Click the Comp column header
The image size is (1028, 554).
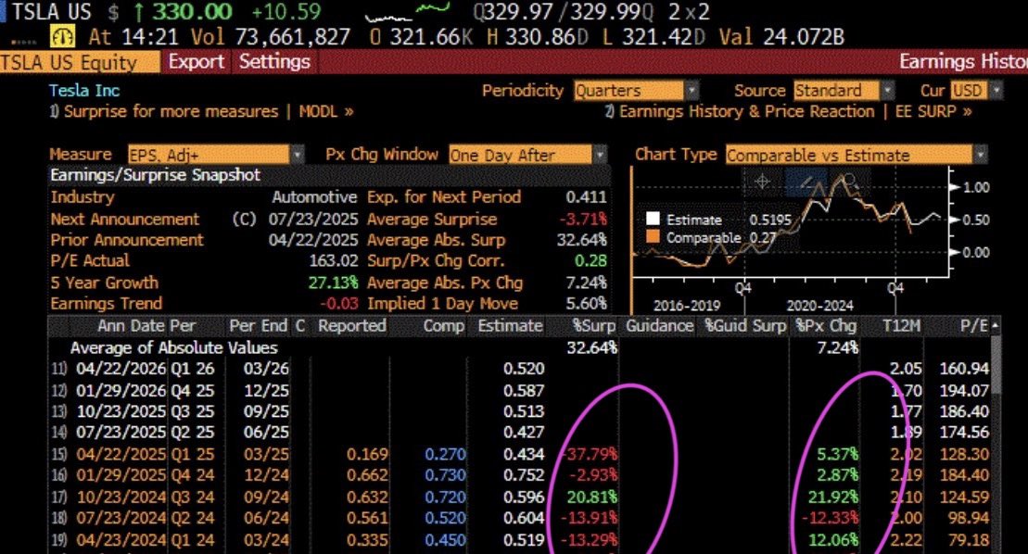click(444, 325)
